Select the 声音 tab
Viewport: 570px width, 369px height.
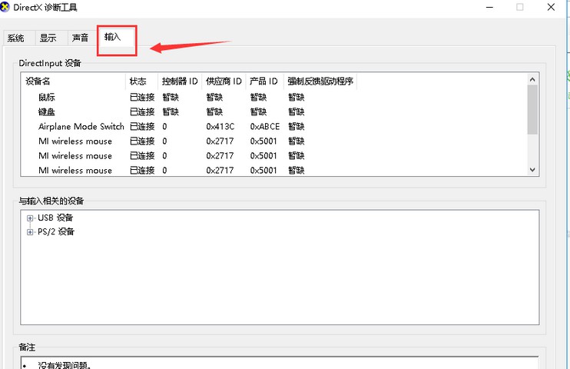pyautogui.click(x=80, y=38)
